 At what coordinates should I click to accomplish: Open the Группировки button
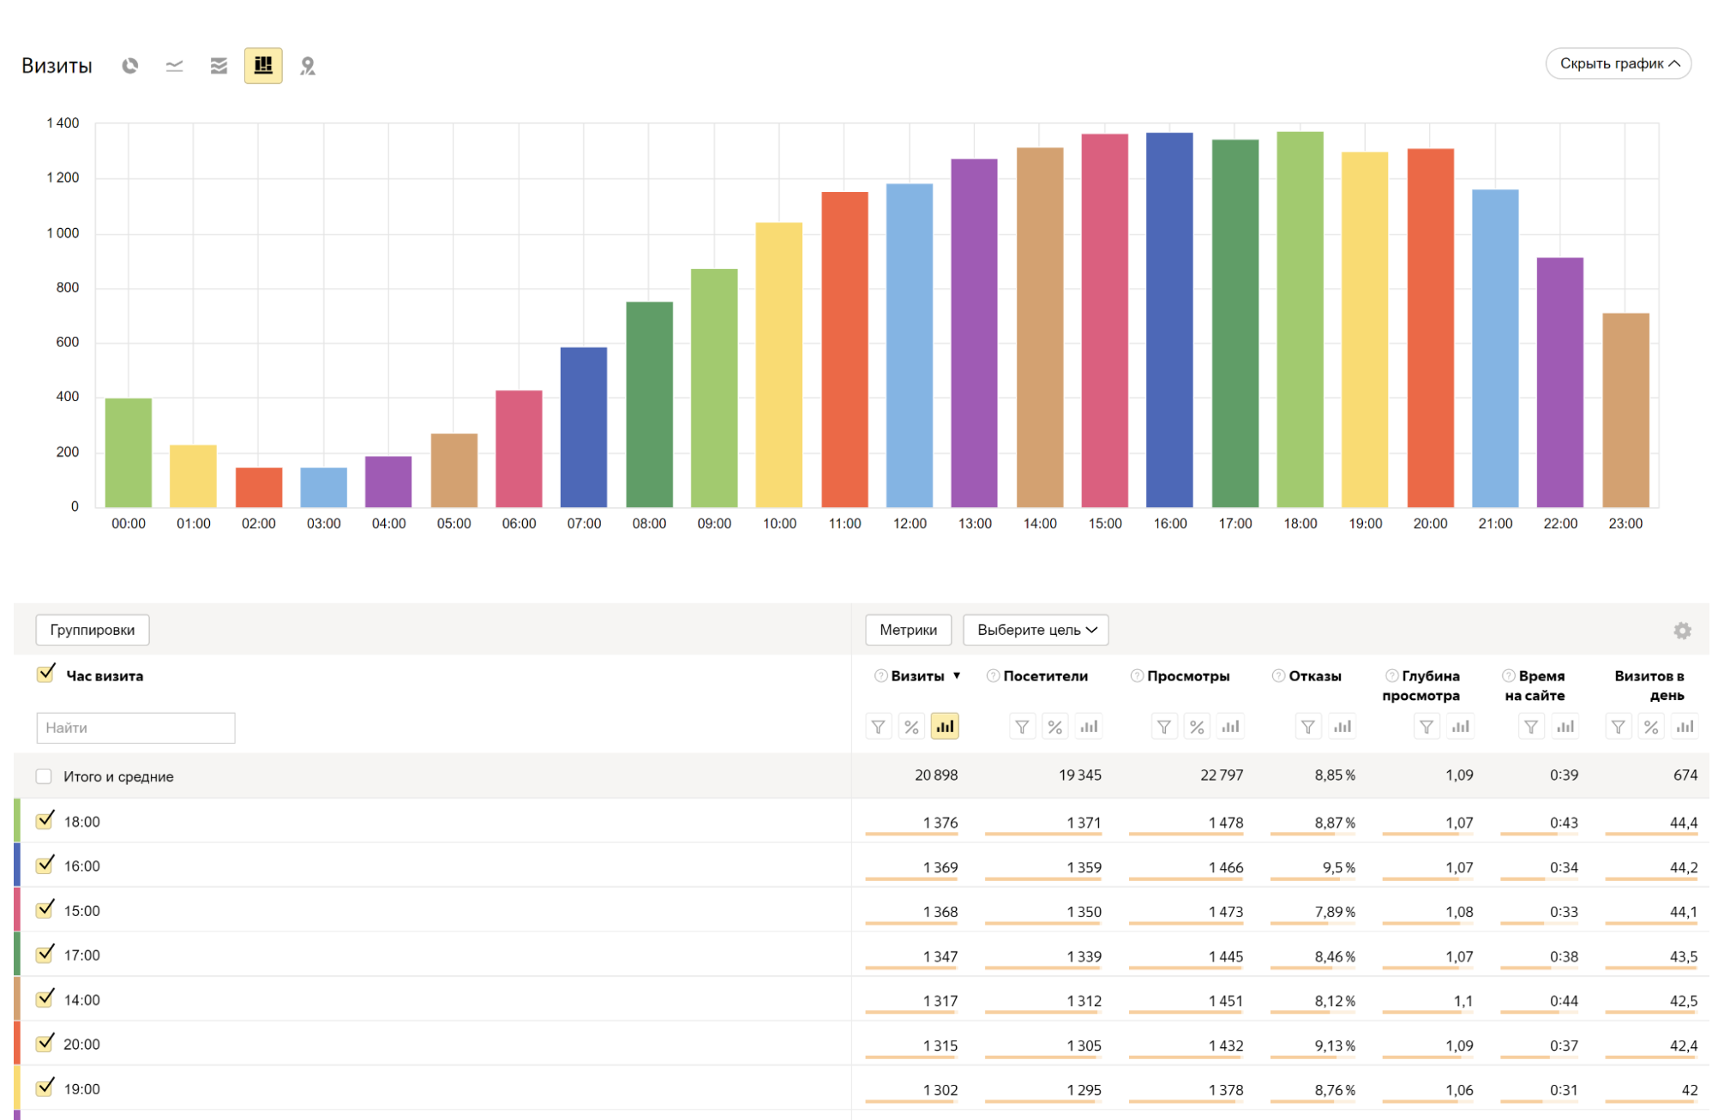[x=93, y=630]
